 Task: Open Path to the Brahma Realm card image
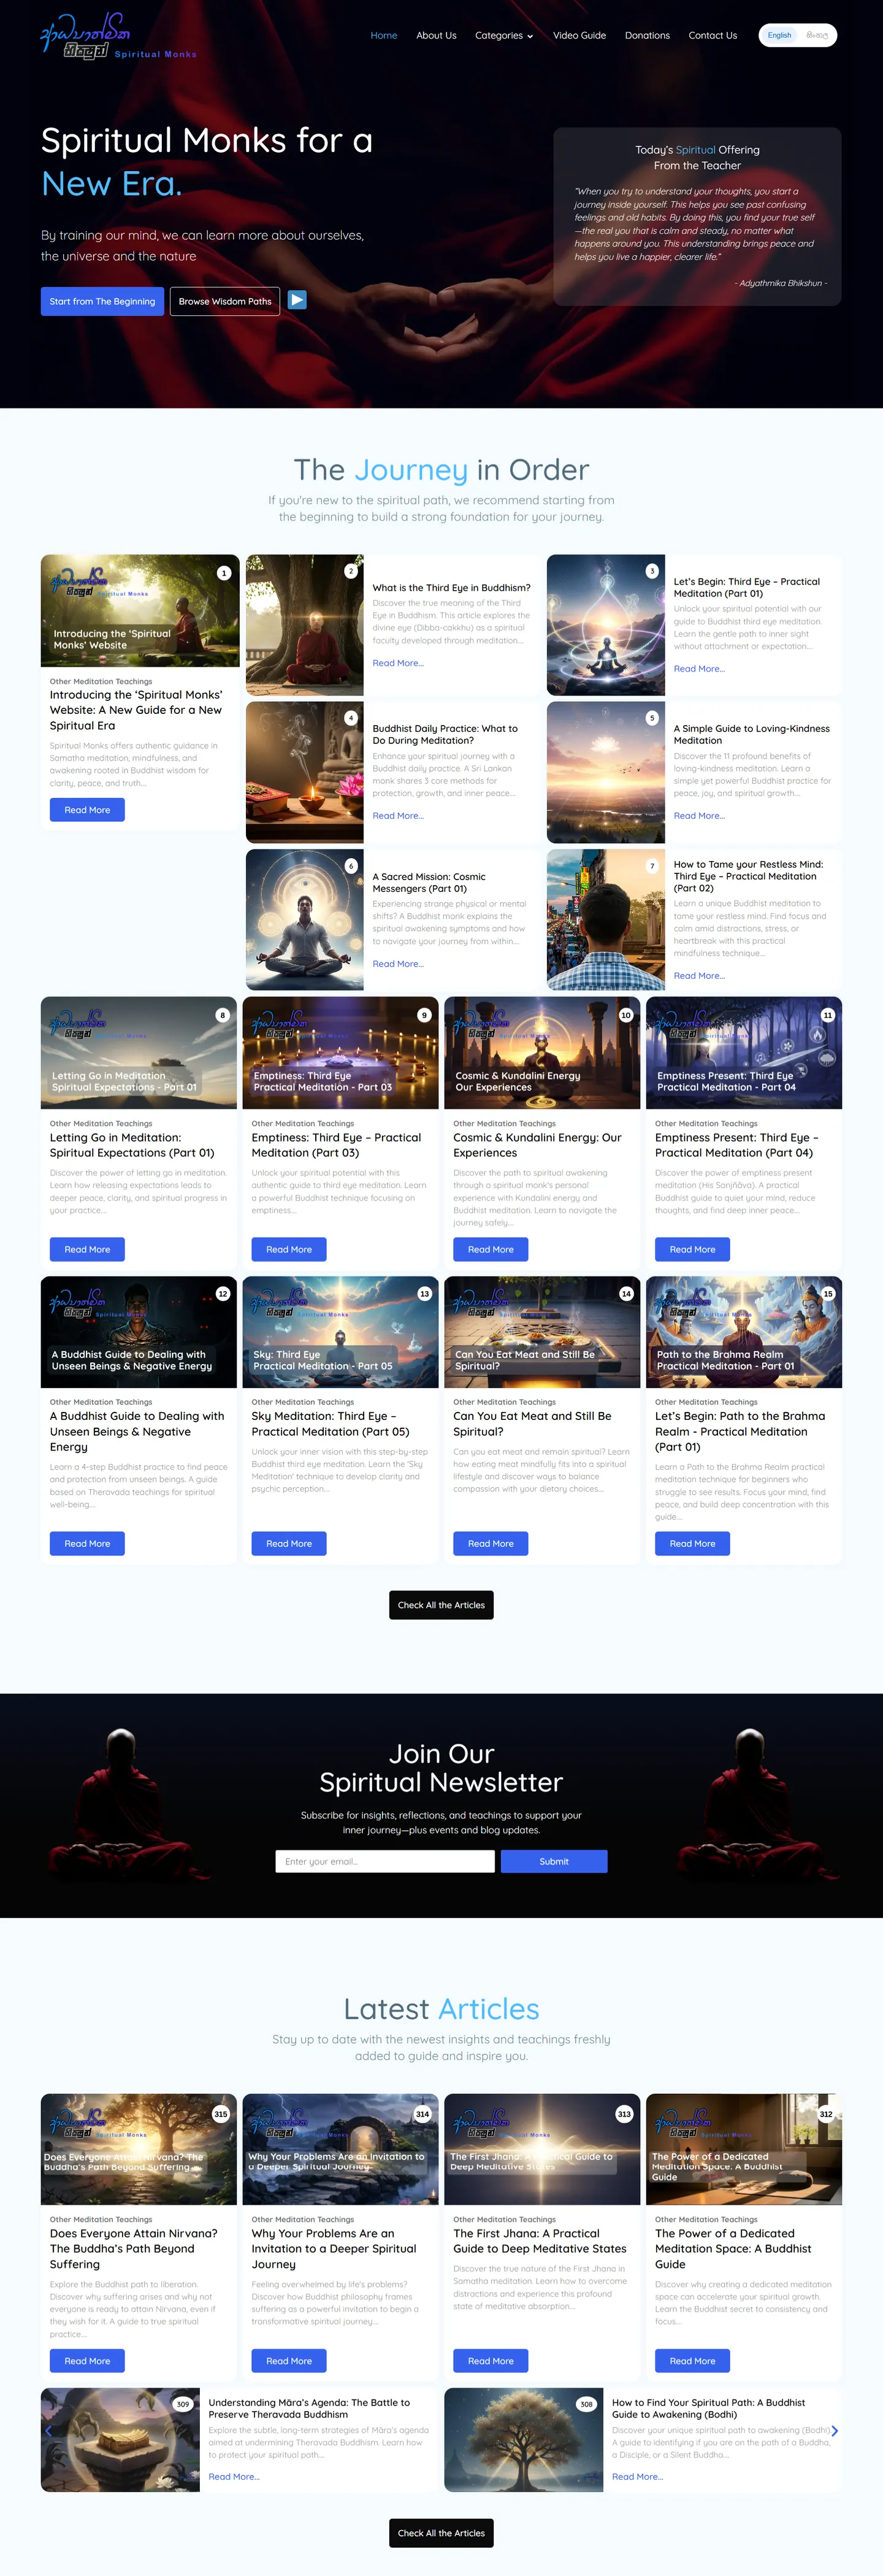pos(744,1332)
